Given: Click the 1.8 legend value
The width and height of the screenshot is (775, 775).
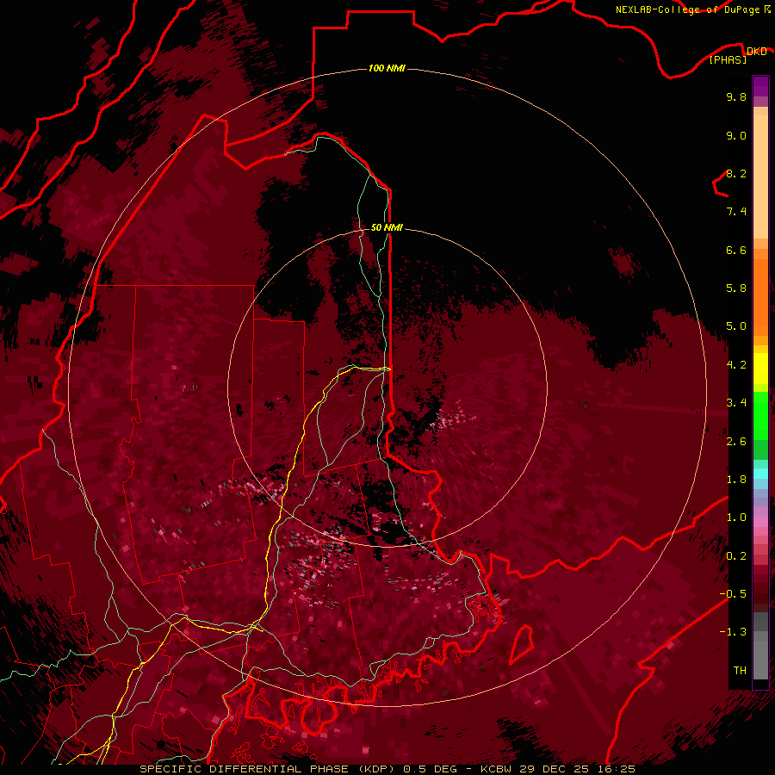Looking at the screenshot, I should click(x=736, y=480).
